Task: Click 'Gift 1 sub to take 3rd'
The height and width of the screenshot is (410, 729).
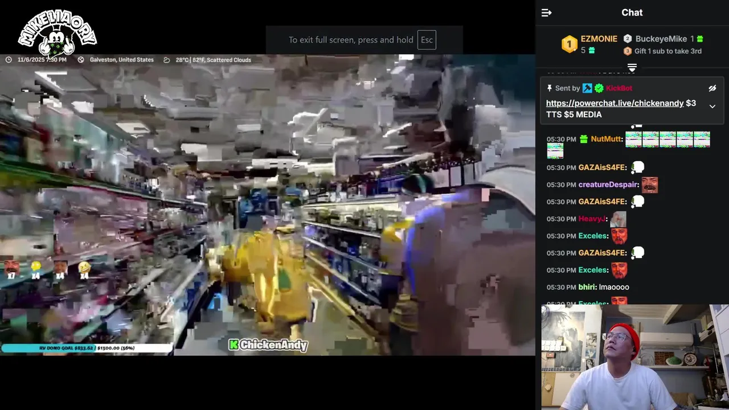Action: tap(668, 51)
